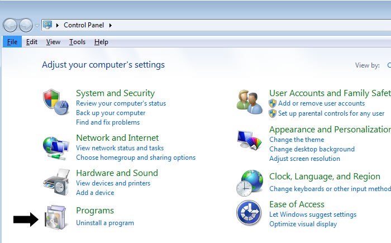
Task: Open Appearance and Personalization category
Action: pos(330,130)
